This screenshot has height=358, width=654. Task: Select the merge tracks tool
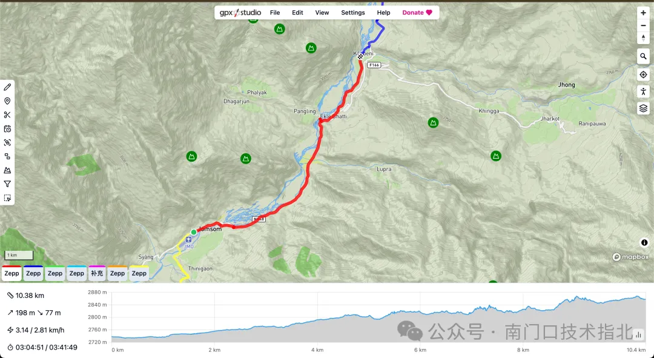tap(7, 156)
